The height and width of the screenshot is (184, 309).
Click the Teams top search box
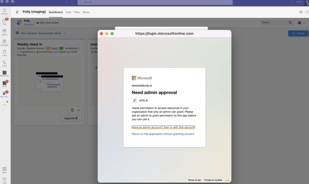pyautogui.click(x=155, y=2)
